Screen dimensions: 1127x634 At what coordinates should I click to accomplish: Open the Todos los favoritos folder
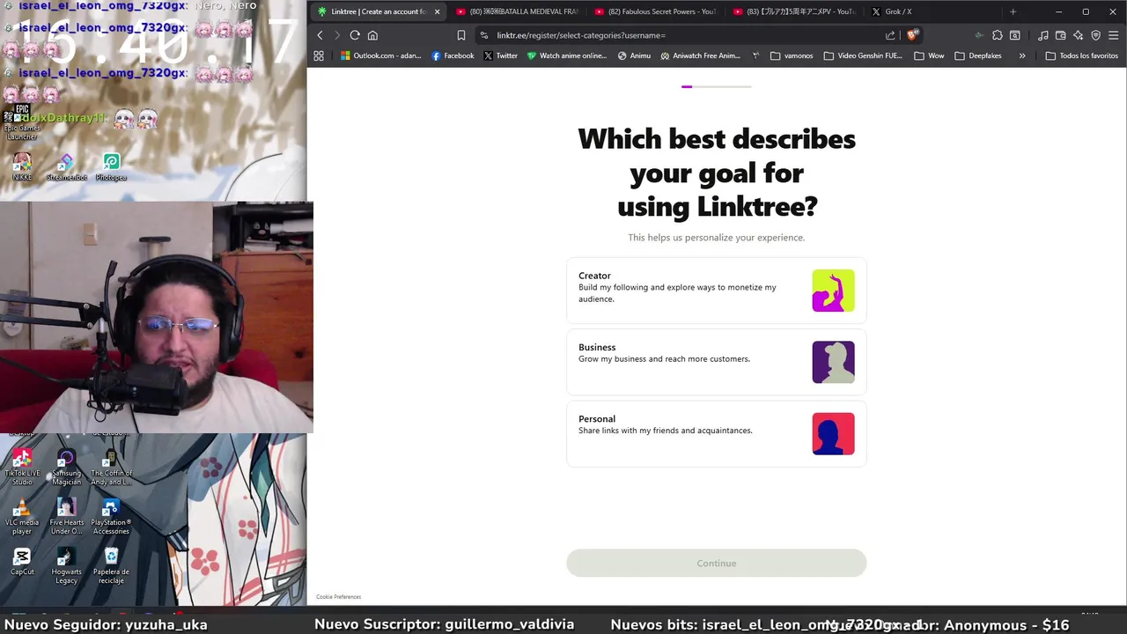(1082, 55)
